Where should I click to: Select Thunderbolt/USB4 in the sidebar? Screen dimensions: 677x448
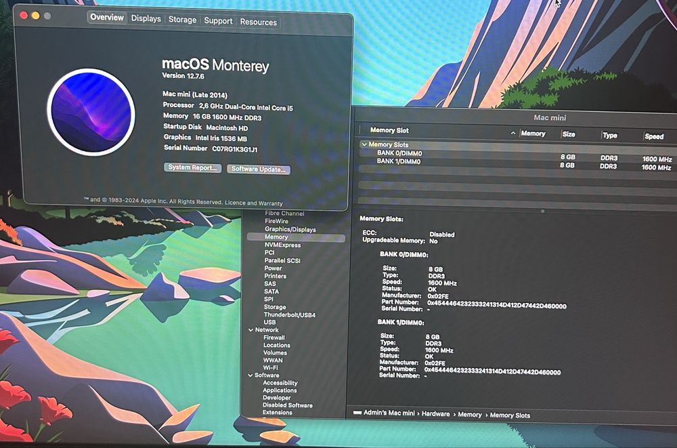[x=289, y=314]
